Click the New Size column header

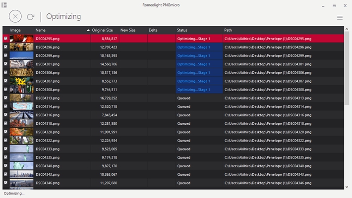127,30
